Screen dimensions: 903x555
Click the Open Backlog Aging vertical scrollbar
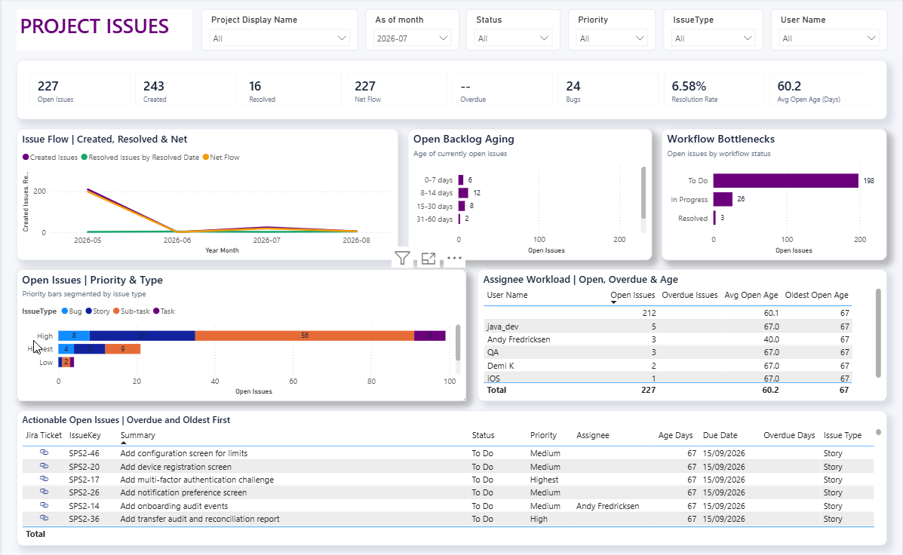[643, 193]
